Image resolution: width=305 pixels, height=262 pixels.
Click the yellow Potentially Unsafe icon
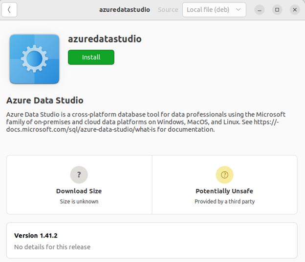225,175
